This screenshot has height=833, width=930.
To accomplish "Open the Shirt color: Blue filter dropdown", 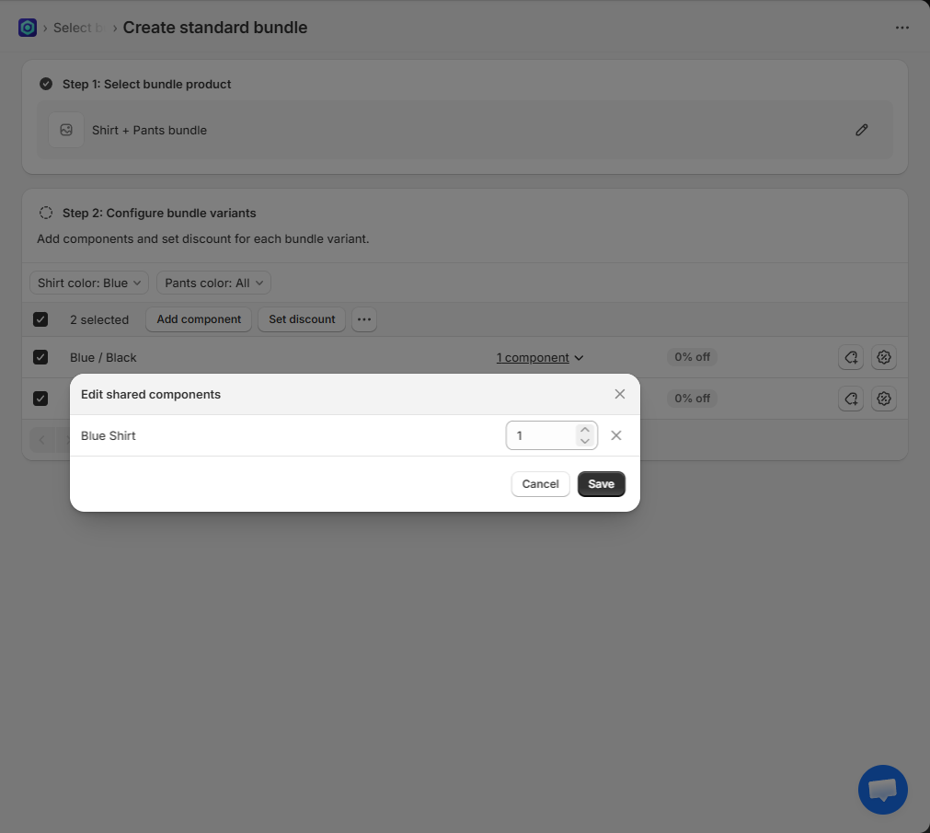I will point(89,283).
